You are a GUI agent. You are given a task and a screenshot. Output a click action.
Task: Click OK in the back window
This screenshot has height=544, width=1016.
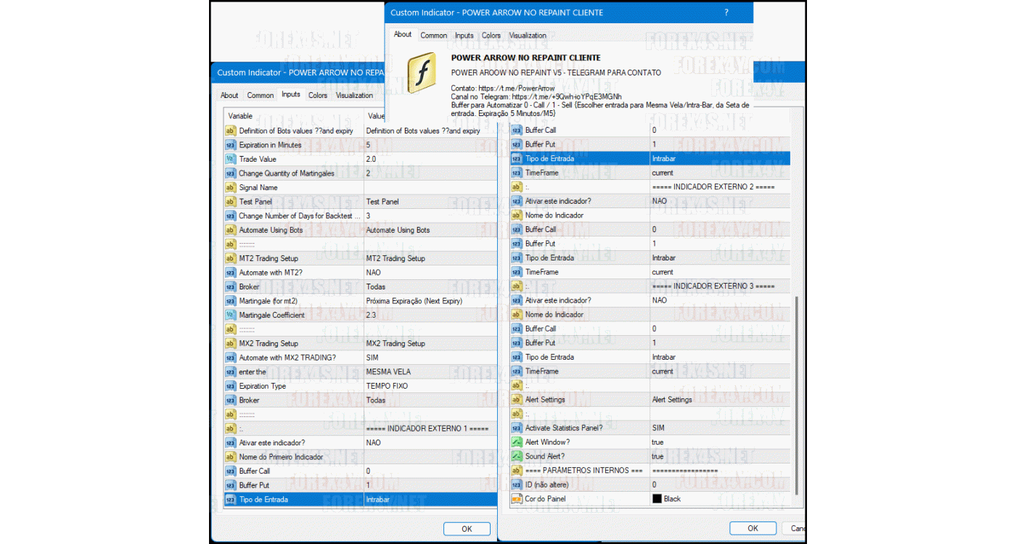point(467,529)
